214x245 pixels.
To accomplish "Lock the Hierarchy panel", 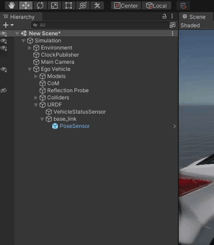I will 164,16.
